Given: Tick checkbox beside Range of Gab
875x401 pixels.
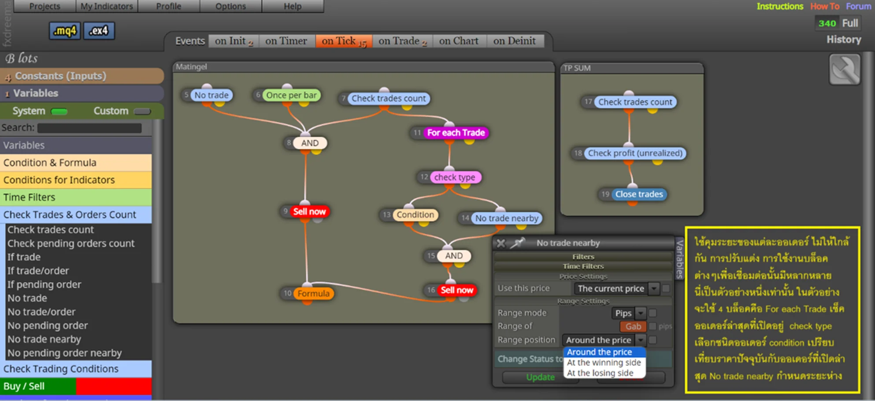Looking at the screenshot, I should tap(653, 326).
